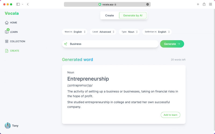Open the Safari share icon
215x134 pixels.
(204, 4)
